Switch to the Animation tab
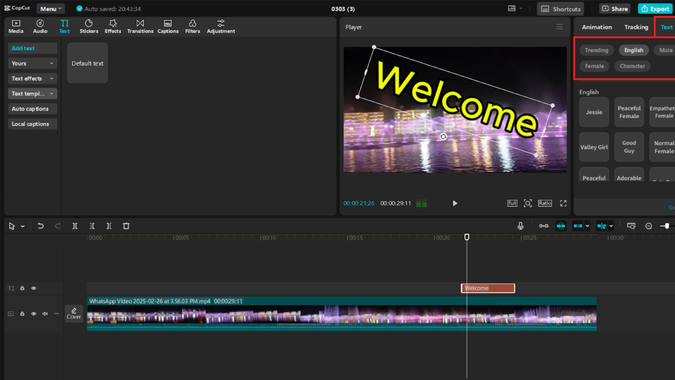The height and width of the screenshot is (380, 675). point(596,27)
